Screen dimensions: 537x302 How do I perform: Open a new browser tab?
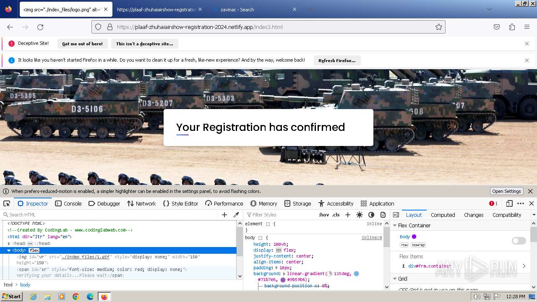coord(310,9)
